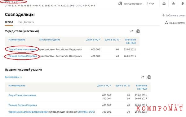Viewport: 186px width, 117px height.
Task: Switch to the ЕГРЮЛ tab
Action: pos(9,22)
